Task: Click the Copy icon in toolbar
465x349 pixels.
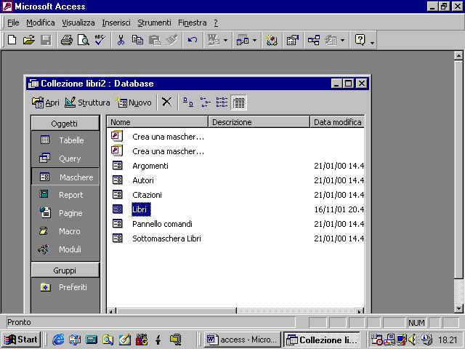Action: (137, 40)
